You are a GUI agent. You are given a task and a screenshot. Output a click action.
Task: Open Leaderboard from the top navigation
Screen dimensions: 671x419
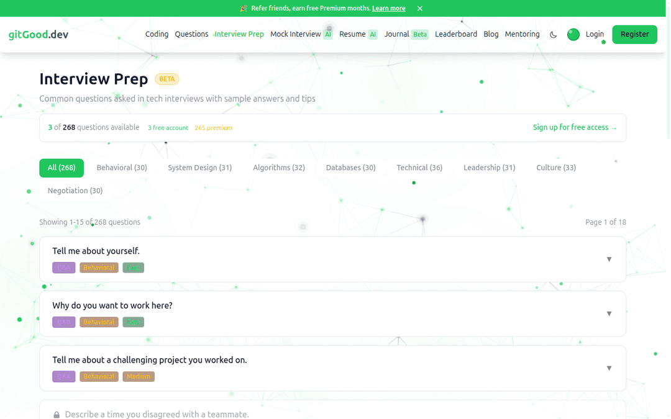pos(456,34)
